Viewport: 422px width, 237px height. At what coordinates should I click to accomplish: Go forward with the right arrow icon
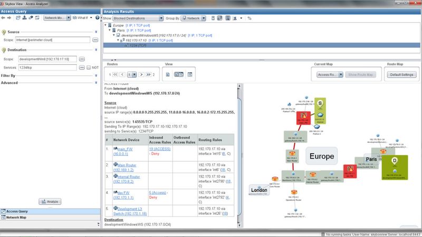(x=9, y=18)
